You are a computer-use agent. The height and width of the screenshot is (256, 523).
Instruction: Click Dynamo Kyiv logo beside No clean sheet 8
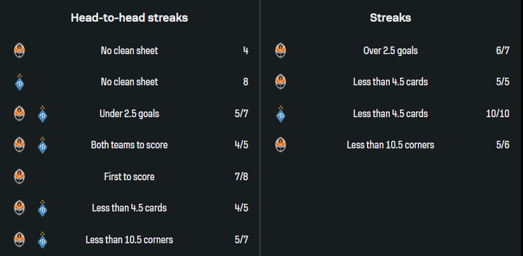[x=19, y=82]
